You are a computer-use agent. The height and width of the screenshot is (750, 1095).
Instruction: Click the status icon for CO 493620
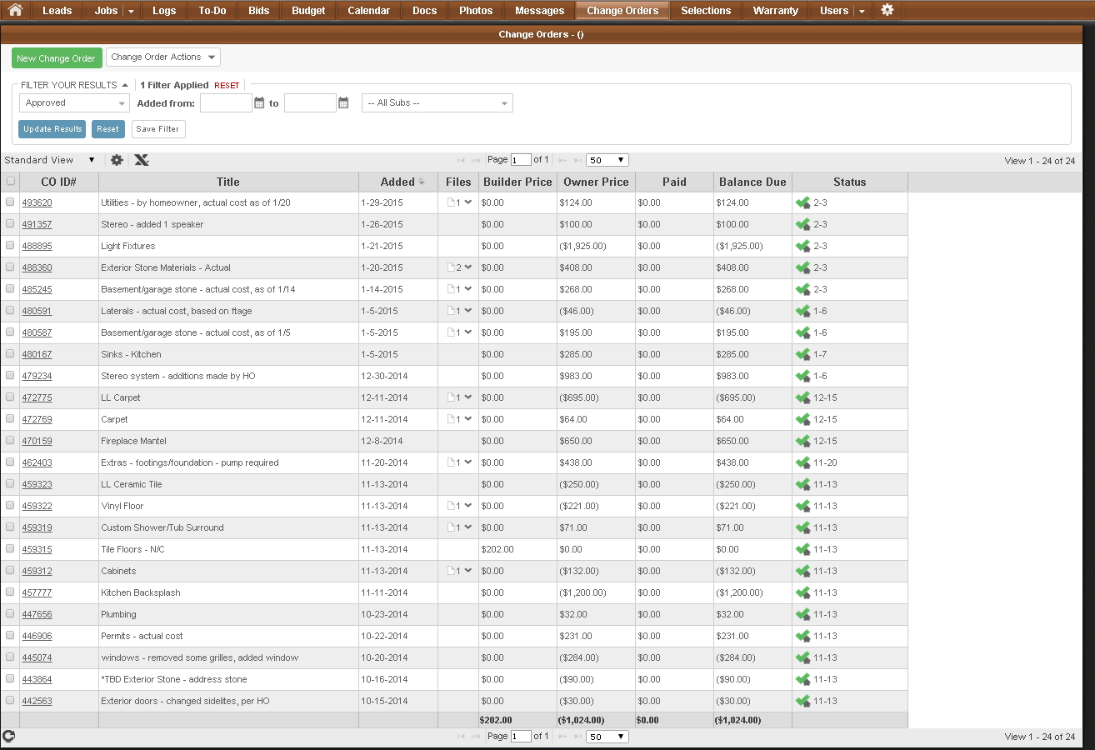click(x=802, y=202)
